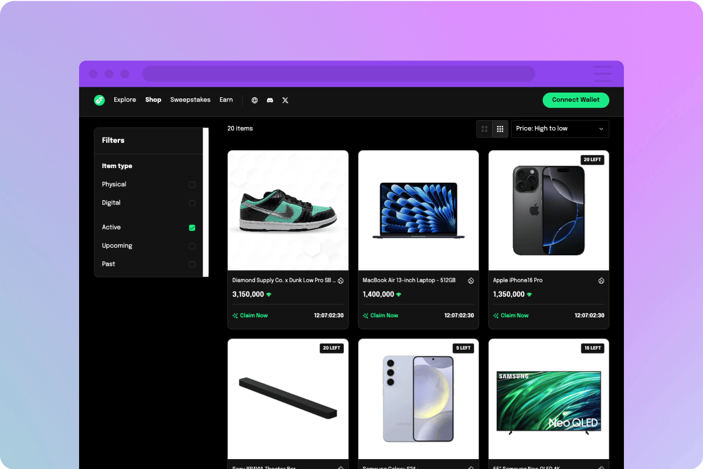Open the Earn nav item
This screenshot has width=703, height=469.
tap(226, 100)
